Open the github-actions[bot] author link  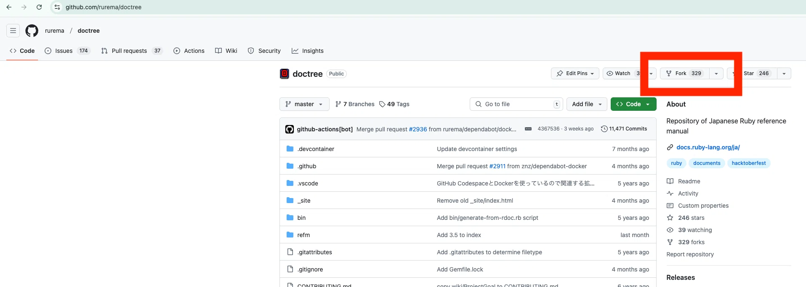[x=325, y=129]
